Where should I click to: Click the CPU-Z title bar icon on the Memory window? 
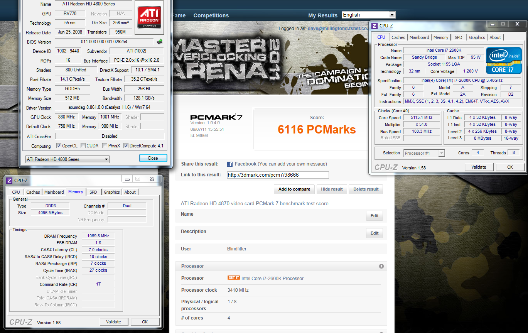(x=9, y=180)
